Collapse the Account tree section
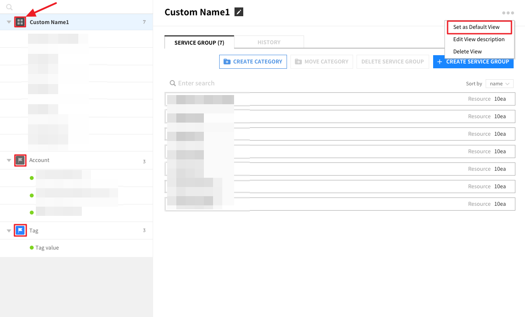Image resolution: width=525 pixels, height=317 pixels. click(x=9, y=160)
